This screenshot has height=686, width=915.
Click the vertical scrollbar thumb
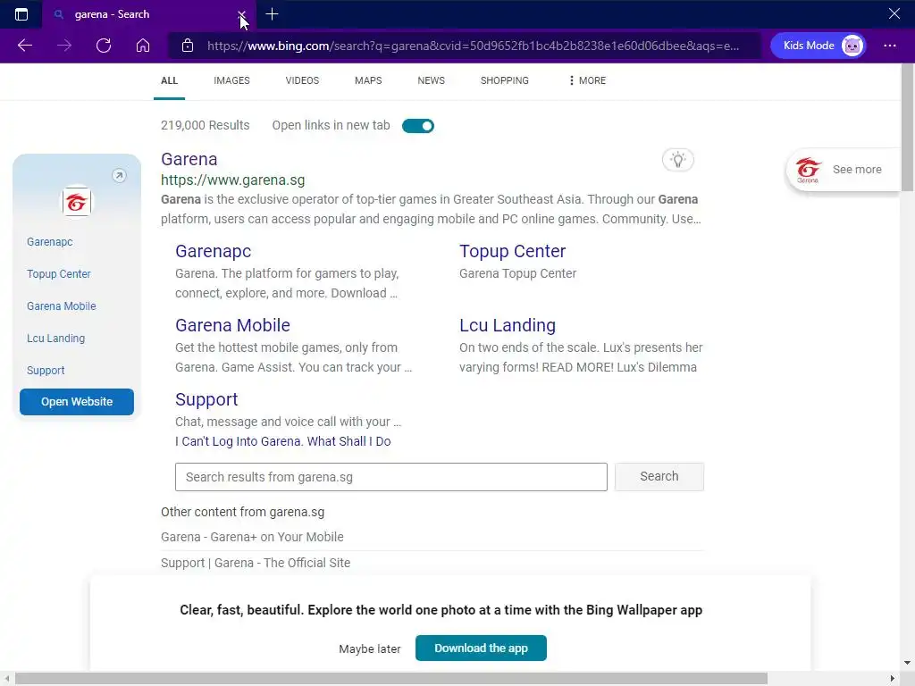tap(908, 129)
